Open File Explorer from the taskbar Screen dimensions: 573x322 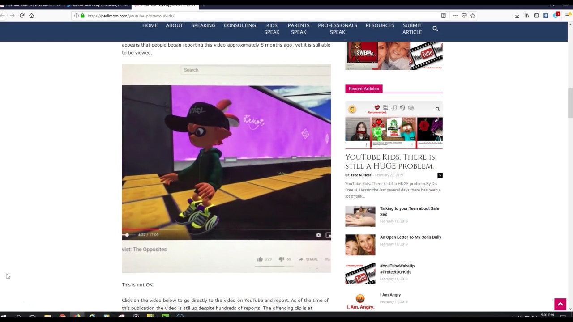(47, 317)
